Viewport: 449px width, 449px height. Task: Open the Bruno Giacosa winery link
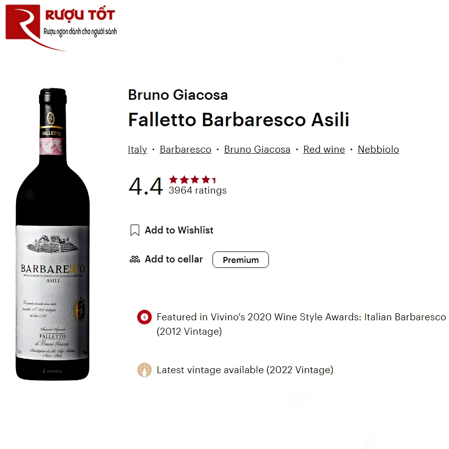pyautogui.click(x=257, y=150)
